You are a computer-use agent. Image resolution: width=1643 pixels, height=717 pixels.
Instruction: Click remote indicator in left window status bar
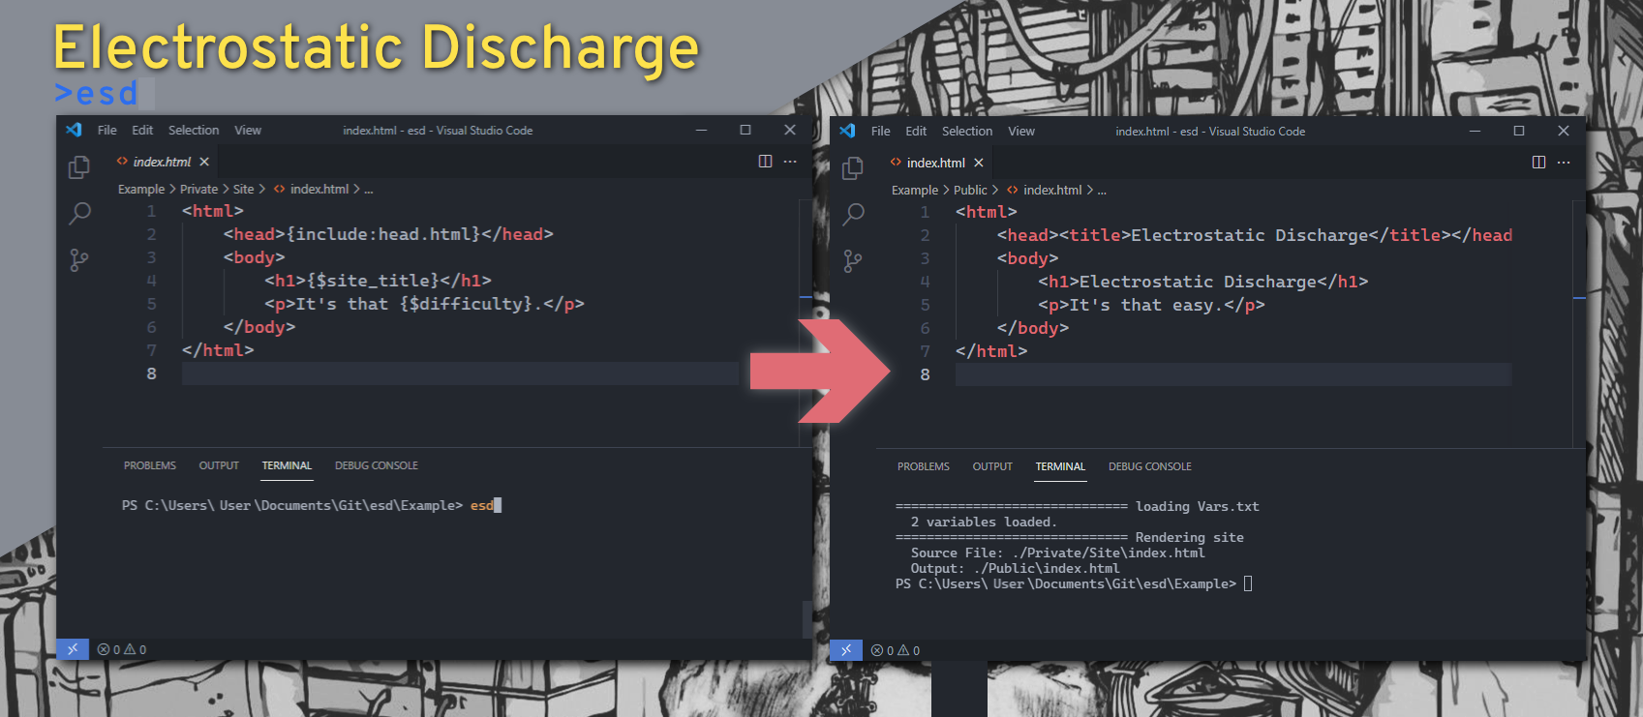tap(73, 649)
